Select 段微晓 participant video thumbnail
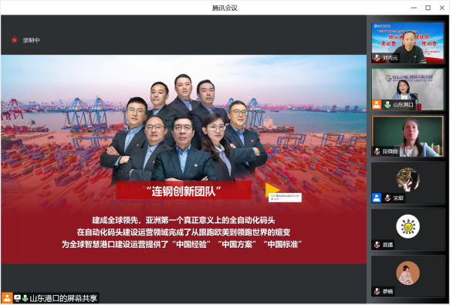 408,136
